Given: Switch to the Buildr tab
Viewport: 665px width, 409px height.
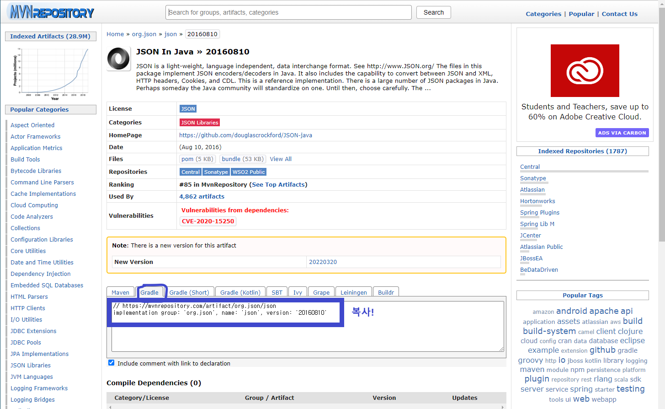Looking at the screenshot, I should click(386, 292).
